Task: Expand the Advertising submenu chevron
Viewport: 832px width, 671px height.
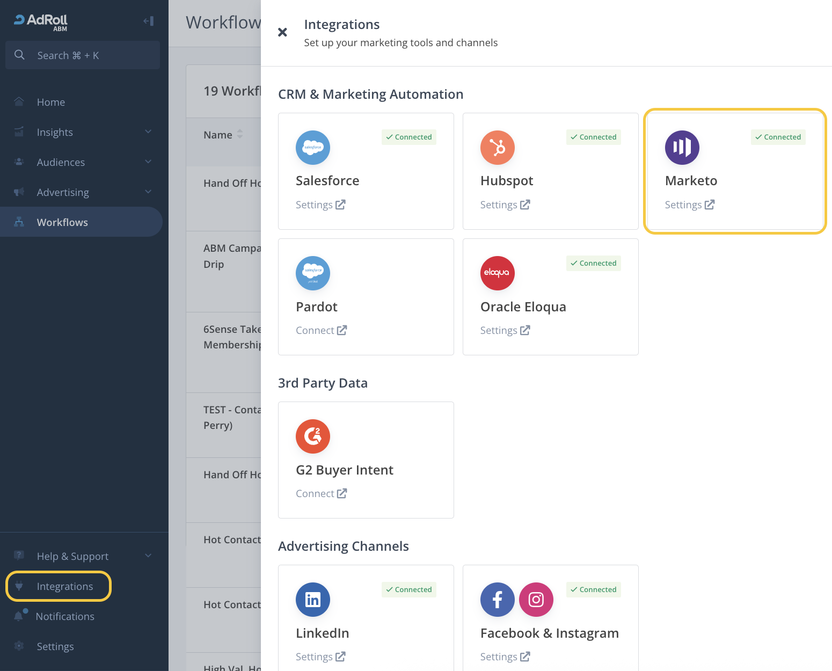Action: point(148,192)
